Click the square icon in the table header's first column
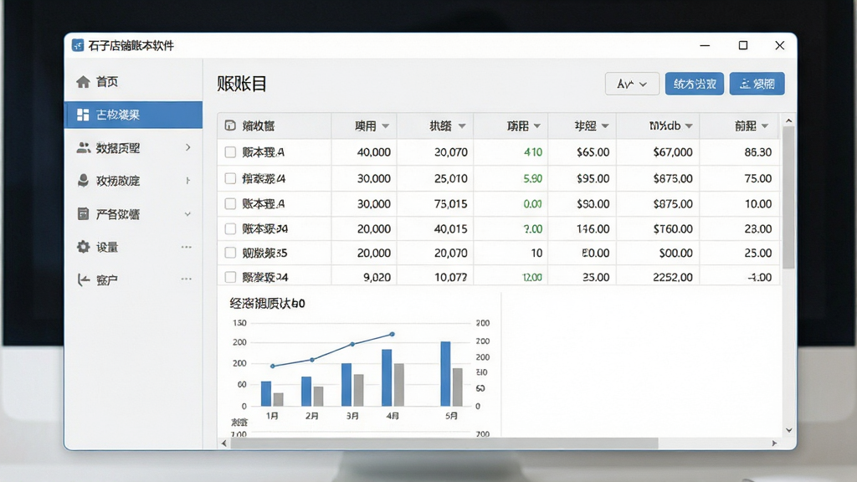The width and height of the screenshot is (857, 482). 230,126
